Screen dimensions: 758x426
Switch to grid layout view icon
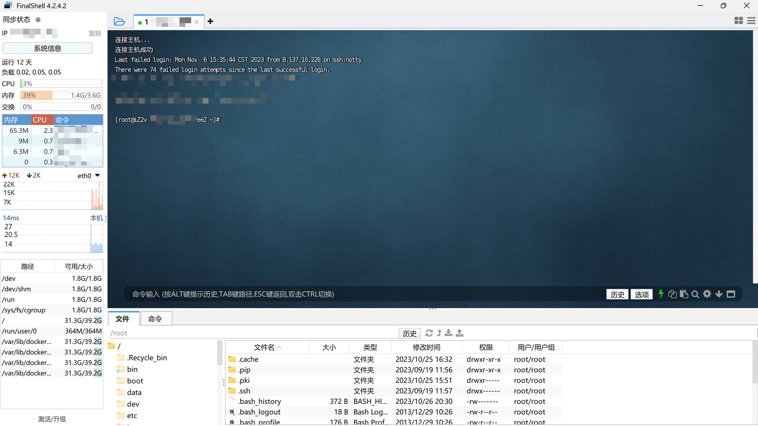739,21
